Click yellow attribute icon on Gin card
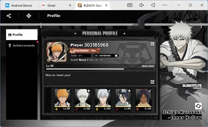208x127 pixels. tap(97, 109)
